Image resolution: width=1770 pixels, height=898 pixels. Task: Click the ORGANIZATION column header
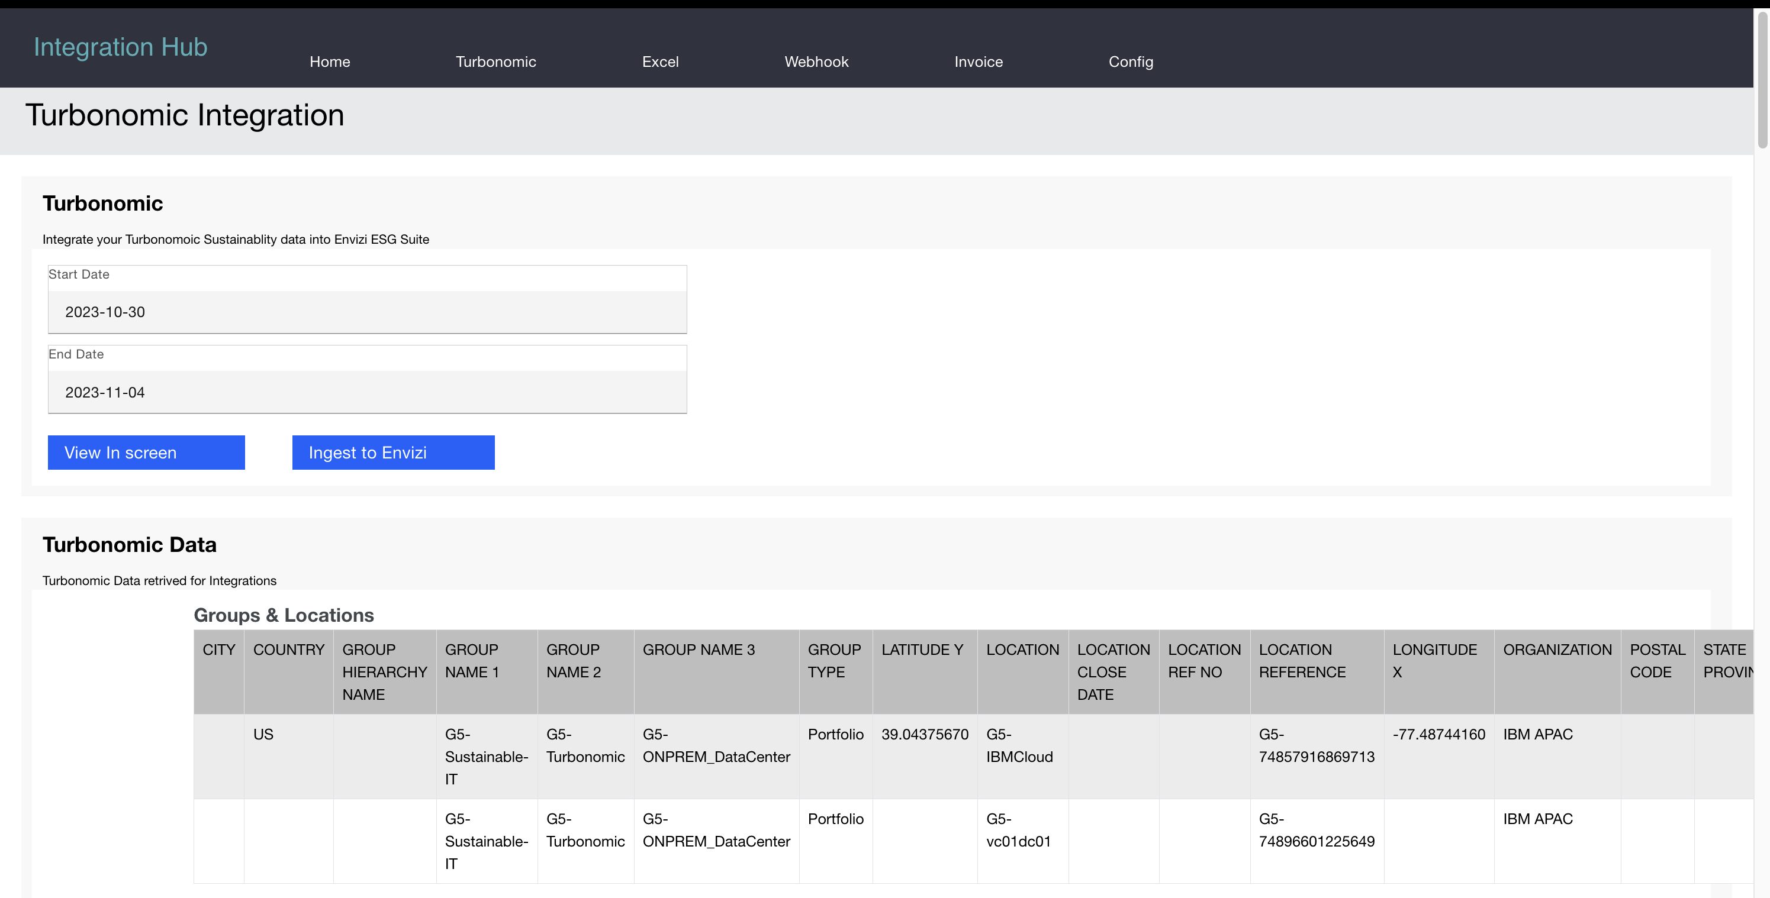[1556, 650]
